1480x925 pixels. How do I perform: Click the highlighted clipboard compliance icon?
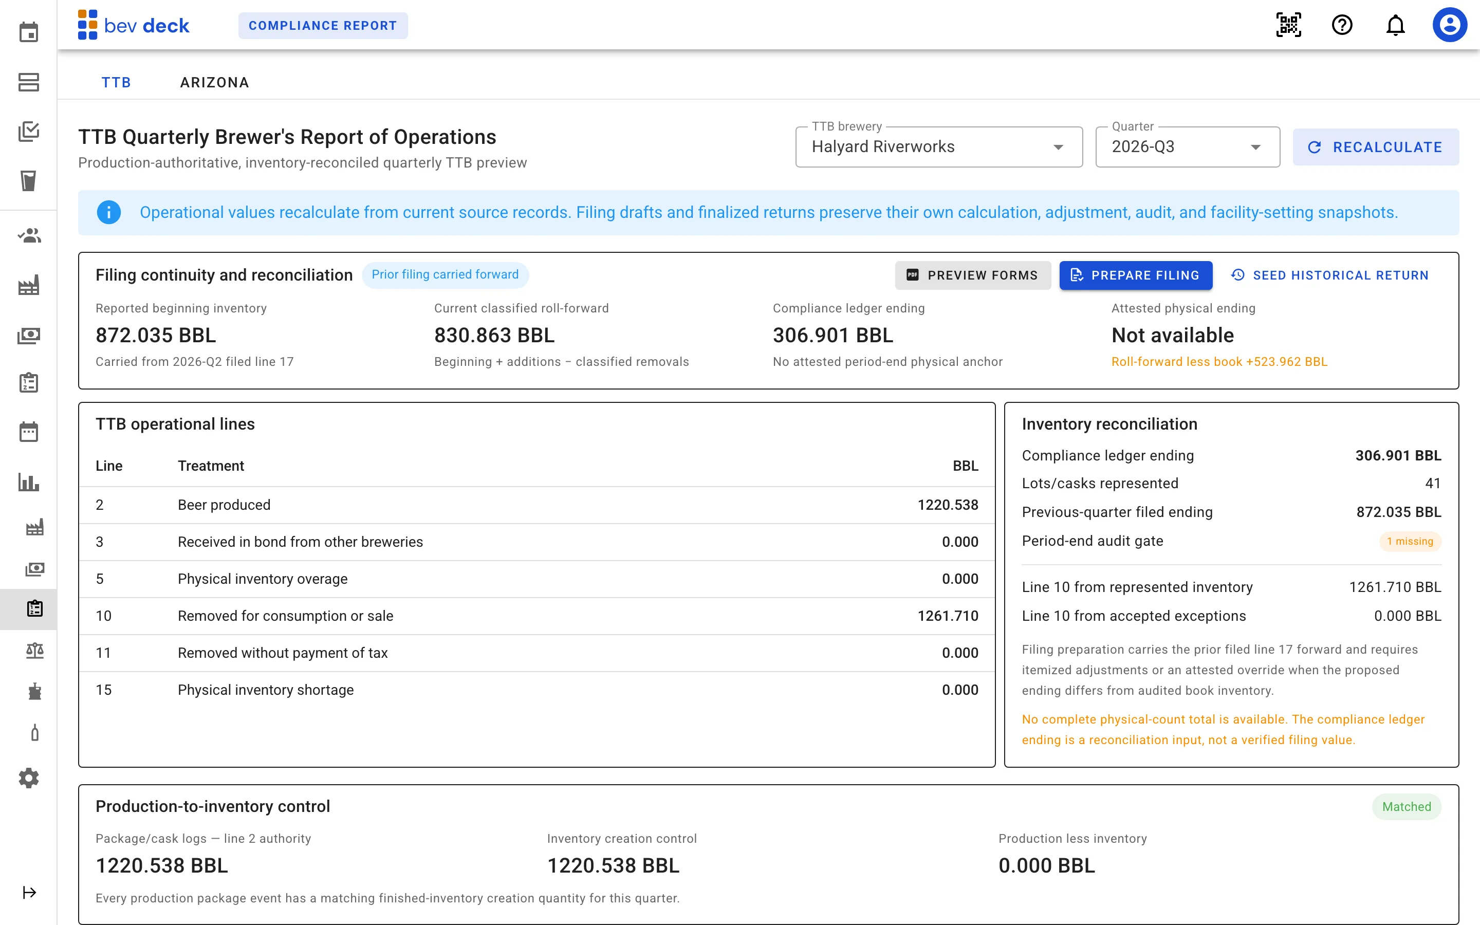[x=34, y=609]
